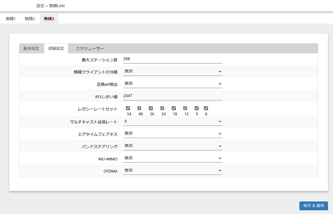Image resolution: width=333 pixels, height=214 pixels.
Task: Click the 保存 & 適用 button
Action: [x=314, y=206]
